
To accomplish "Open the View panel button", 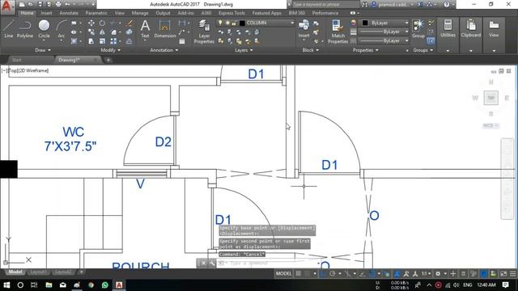I will click(x=494, y=28).
